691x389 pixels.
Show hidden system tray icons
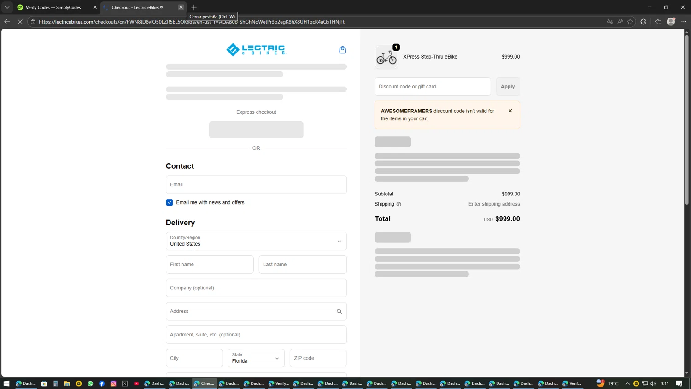point(627,383)
